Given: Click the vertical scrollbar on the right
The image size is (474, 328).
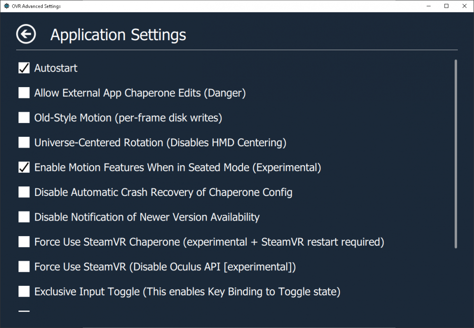Looking at the screenshot, I should coord(456,154).
